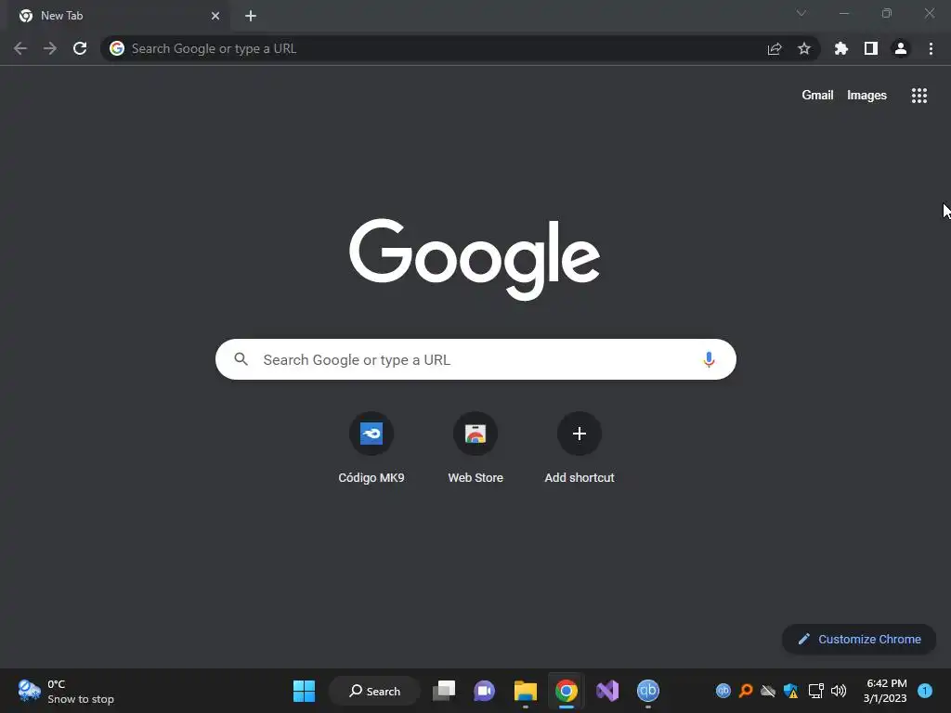Viewport: 951px width, 713px height.
Task: Launch the Teams Chat taskbar icon
Action: (x=484, y=691)
